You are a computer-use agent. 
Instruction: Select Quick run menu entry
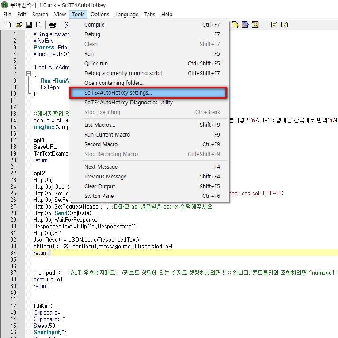pyautogui.click(x=149, y=63)
